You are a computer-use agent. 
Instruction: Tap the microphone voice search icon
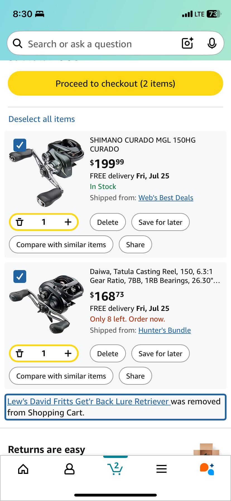(212, 43)
